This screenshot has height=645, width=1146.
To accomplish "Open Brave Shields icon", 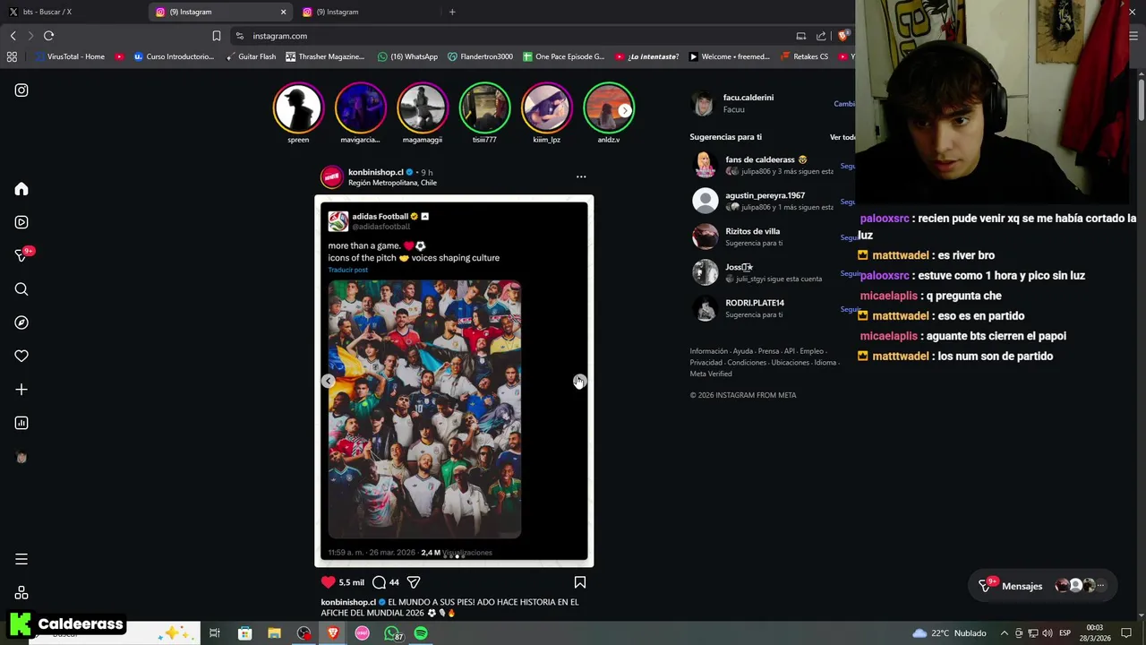I will tap(842, 36).
